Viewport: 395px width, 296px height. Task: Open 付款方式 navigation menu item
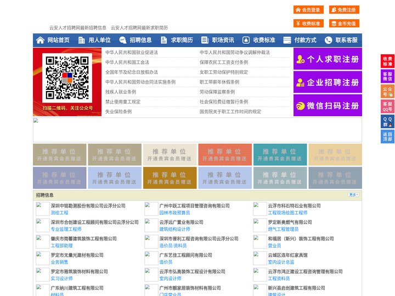306,40
